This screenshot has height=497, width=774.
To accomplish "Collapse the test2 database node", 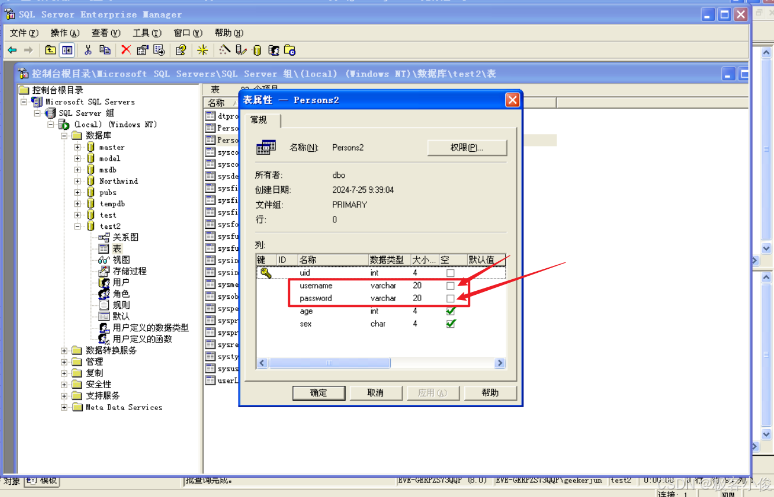I will click(x=78, y=226).
